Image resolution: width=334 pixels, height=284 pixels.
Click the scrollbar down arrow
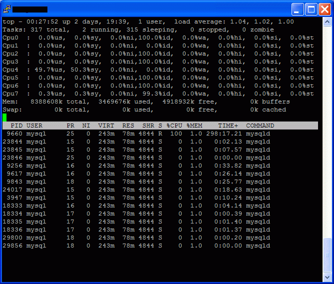click(327, 276)
